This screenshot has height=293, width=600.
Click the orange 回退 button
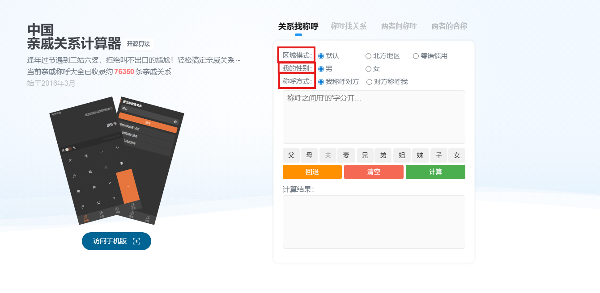[x=312, y=172]
